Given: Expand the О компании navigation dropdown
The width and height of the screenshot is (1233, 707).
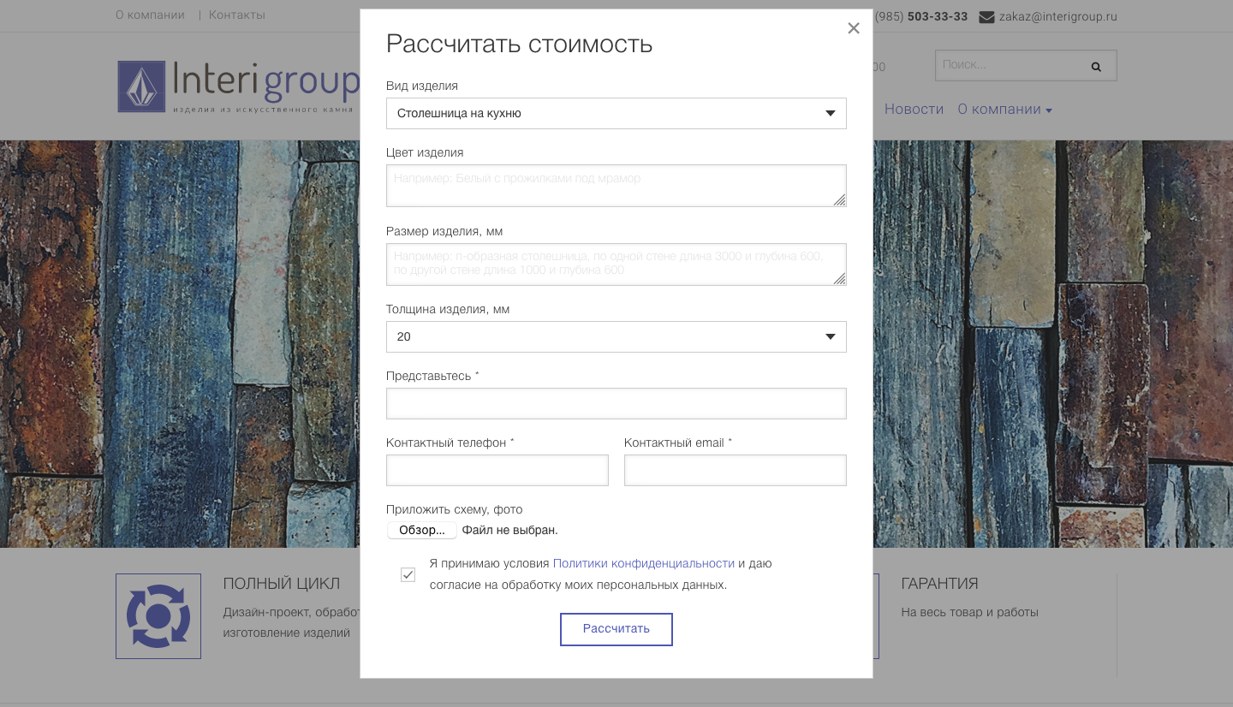Looking at the screenshot, I should [1004, 109].
